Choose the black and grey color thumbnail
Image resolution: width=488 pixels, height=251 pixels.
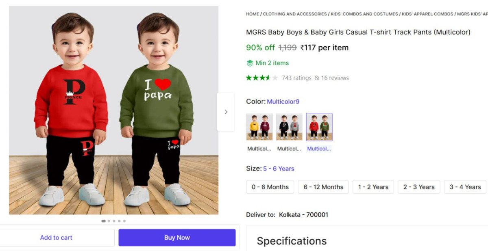(x=289, y=127)
